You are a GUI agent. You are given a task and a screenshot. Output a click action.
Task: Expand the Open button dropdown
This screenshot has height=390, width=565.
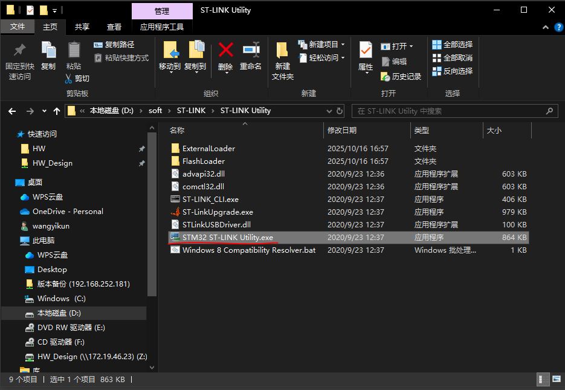click(411, 46)
